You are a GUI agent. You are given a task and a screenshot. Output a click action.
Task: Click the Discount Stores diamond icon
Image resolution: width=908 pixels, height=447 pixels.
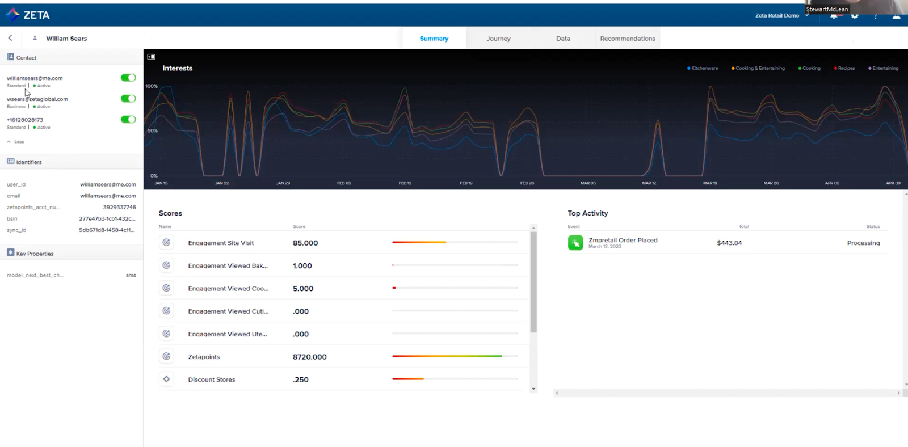(x=166, y=379)
